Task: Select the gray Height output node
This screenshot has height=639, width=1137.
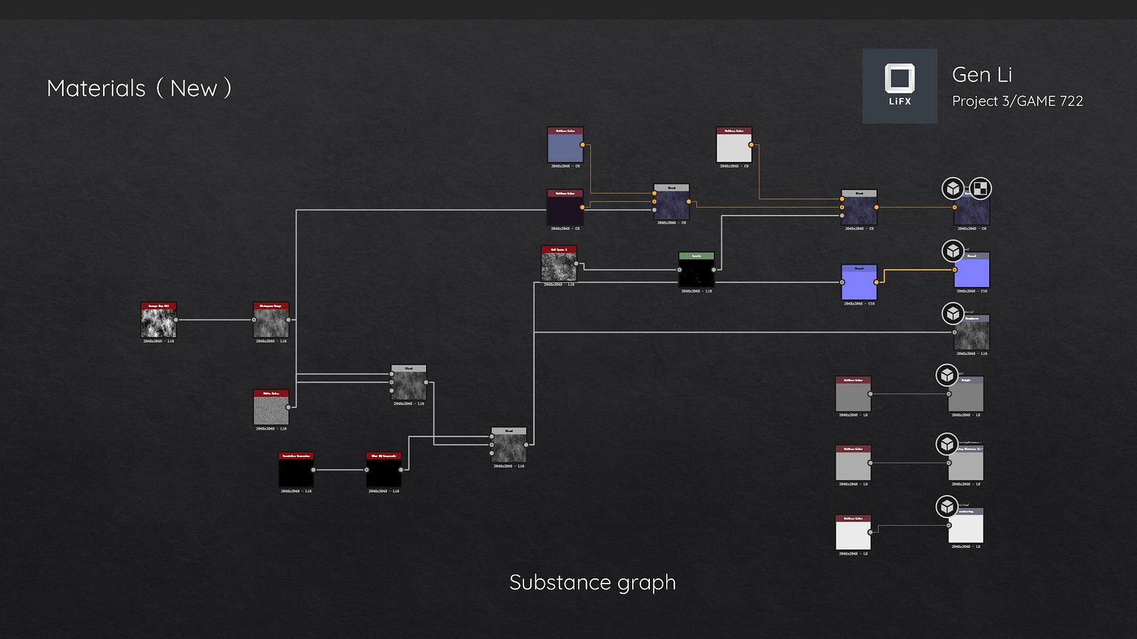Action: 965,394
